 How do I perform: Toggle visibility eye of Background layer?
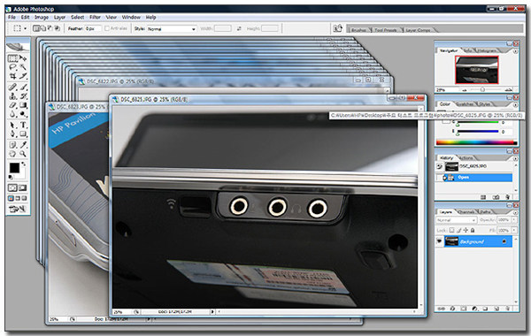pos(439,241)
